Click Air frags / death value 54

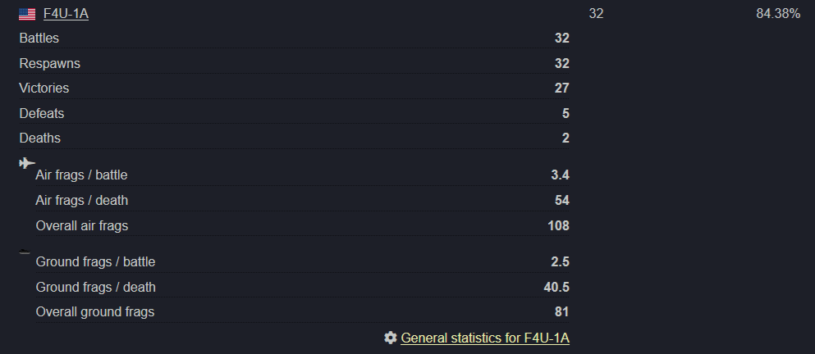[x=562, y=201]
